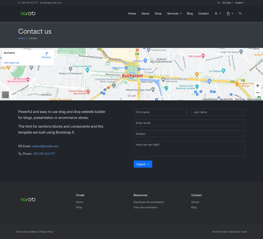Viewport: 263px width, 239px height.
Task: Click the Templul Coral marker
Action: 148,50
